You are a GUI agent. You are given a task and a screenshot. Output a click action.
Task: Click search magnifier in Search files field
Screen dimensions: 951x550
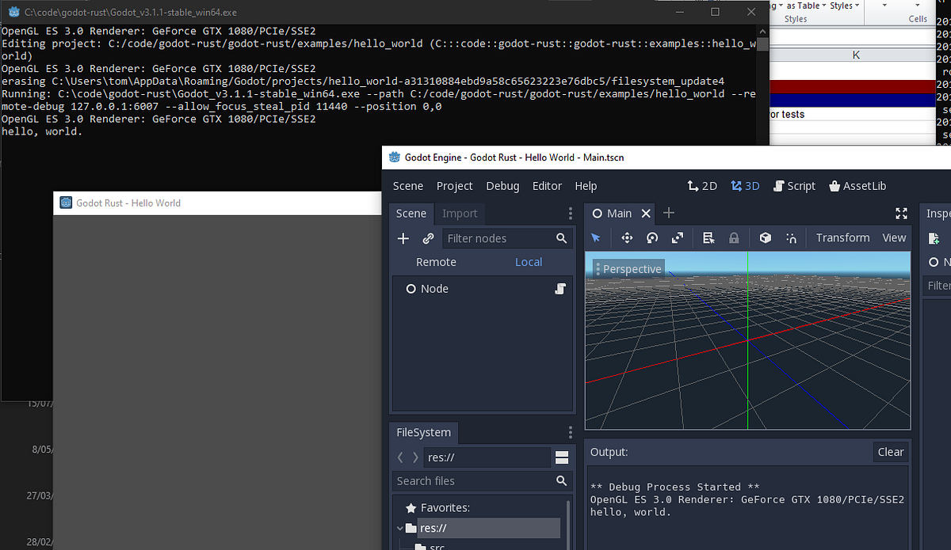tap(562, 480)
